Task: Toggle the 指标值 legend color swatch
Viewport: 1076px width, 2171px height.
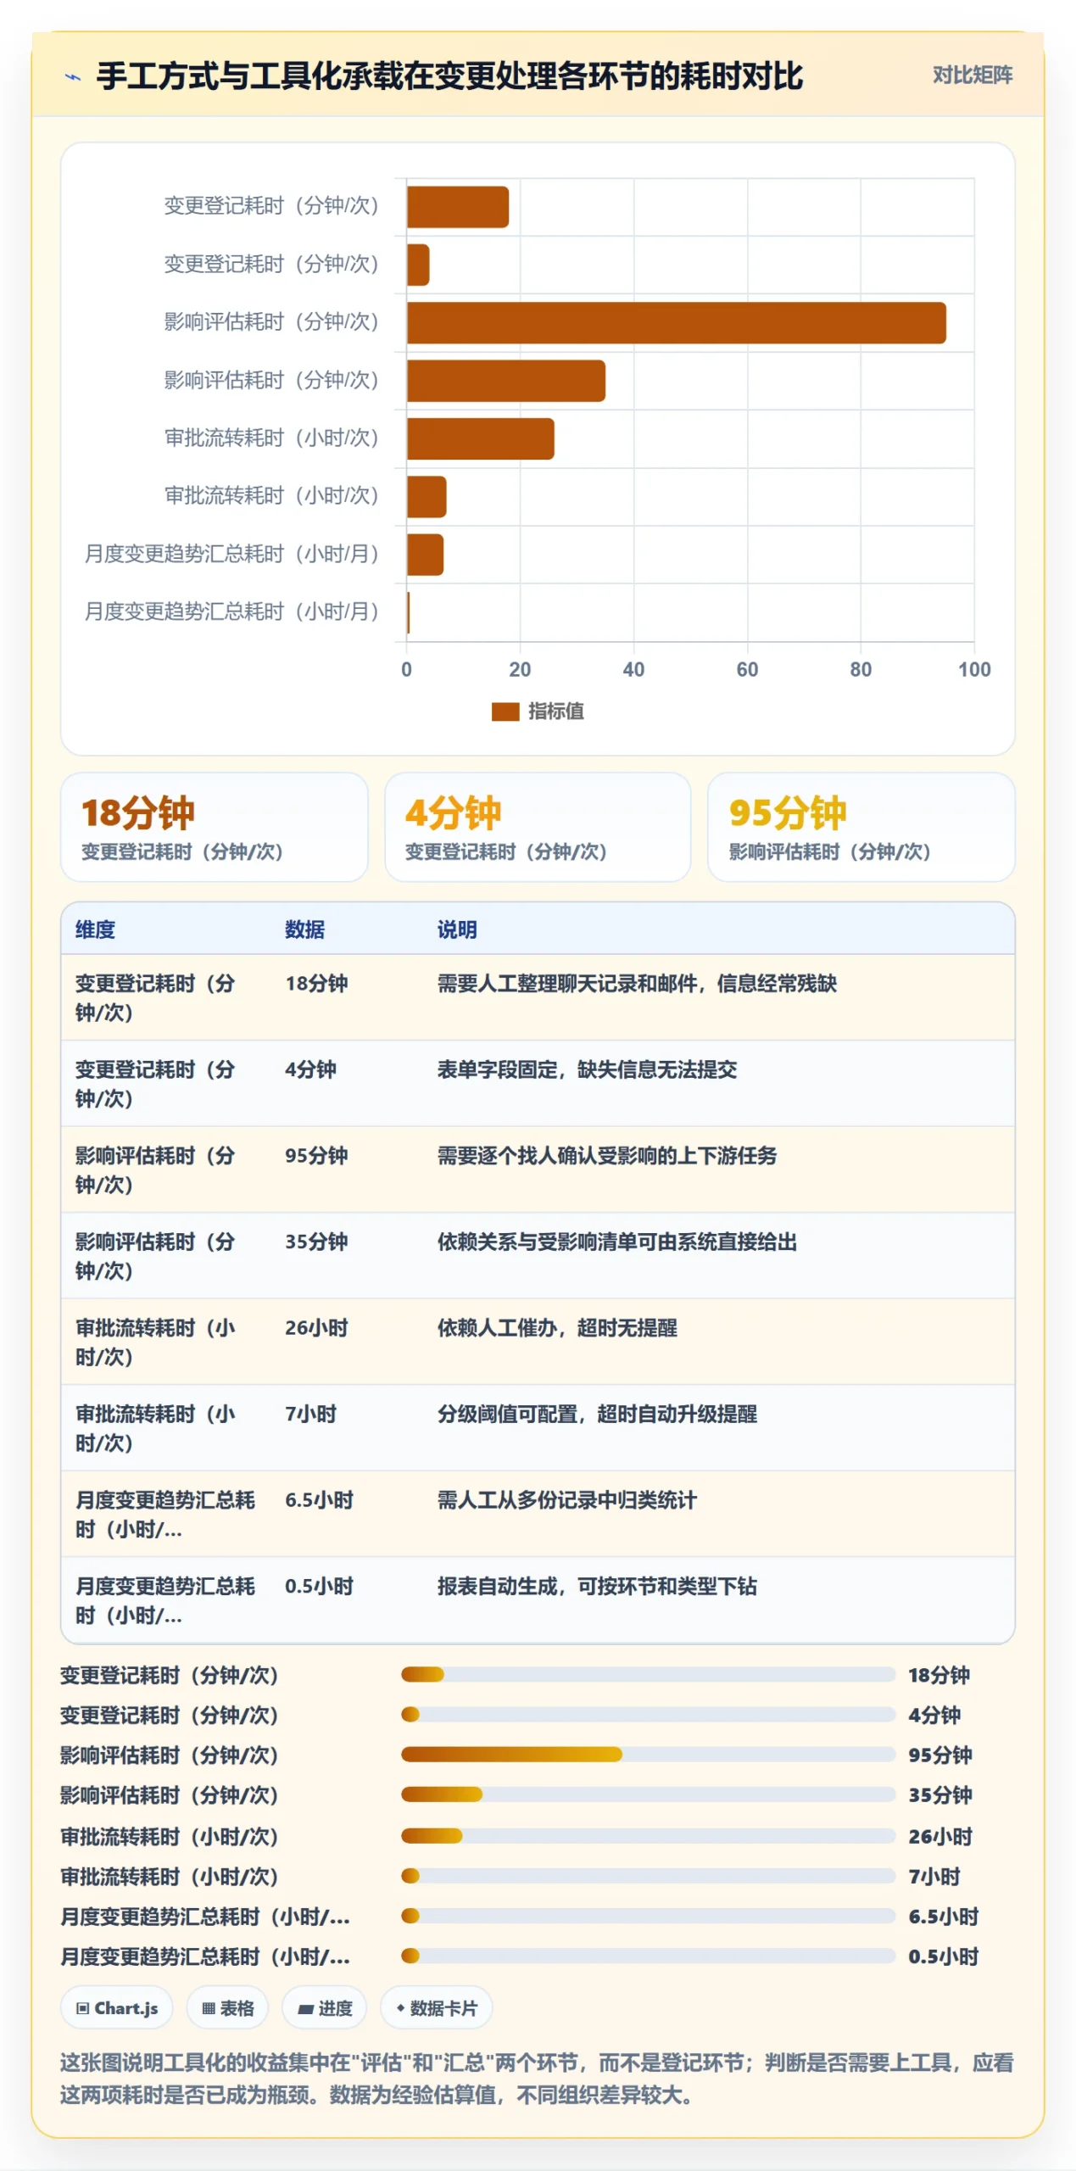Action: 505,711
